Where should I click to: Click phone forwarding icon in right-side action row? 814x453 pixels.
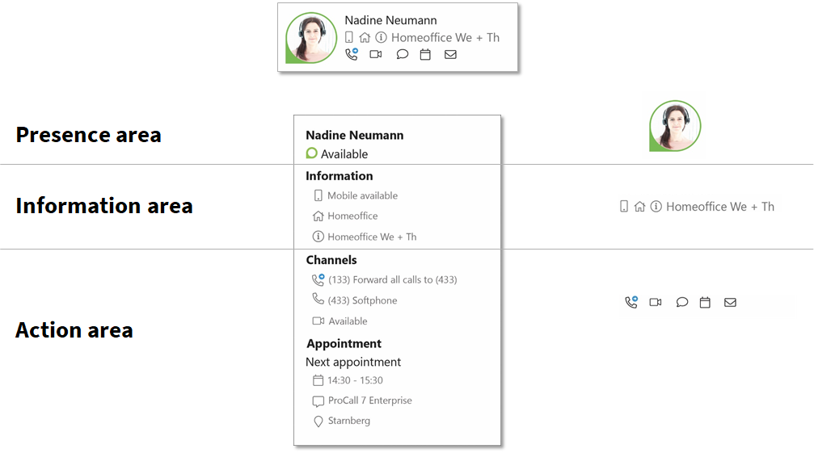pyautogui.click(x=631, y=302)
